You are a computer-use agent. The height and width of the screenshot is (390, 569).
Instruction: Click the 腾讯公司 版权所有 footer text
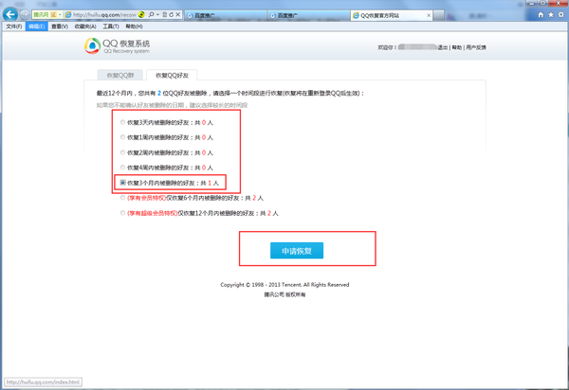tap(284, 294)
